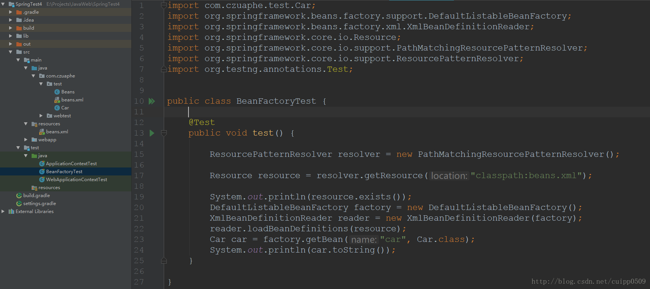Screen dimensions: 650x289
Task: Expand the webtest package arrow
Action: click(x=41, y=116)
